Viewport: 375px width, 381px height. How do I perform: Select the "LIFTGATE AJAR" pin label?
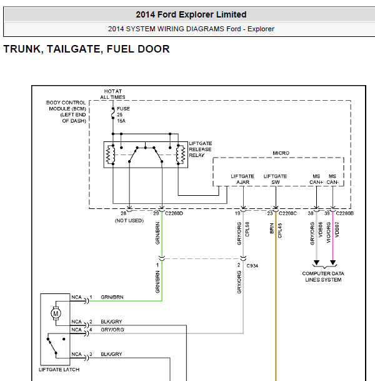pos(242,179)
